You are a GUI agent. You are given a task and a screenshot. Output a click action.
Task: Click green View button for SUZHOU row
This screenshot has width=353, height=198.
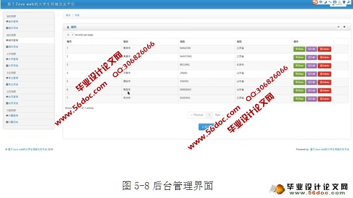point(299,99)
